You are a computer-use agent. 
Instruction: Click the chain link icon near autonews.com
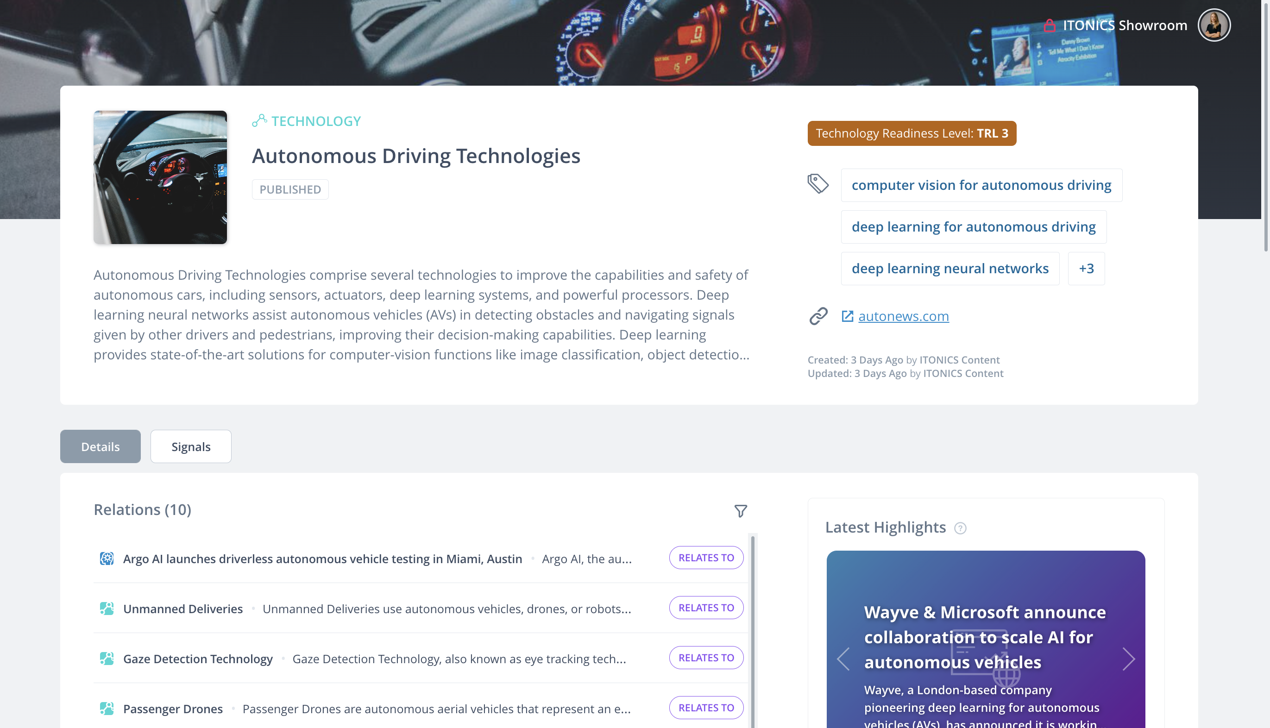[x=818, y=315]
